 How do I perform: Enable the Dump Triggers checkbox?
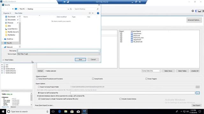point(146,79)
